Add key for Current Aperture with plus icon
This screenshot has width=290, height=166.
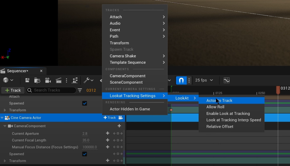108,133
